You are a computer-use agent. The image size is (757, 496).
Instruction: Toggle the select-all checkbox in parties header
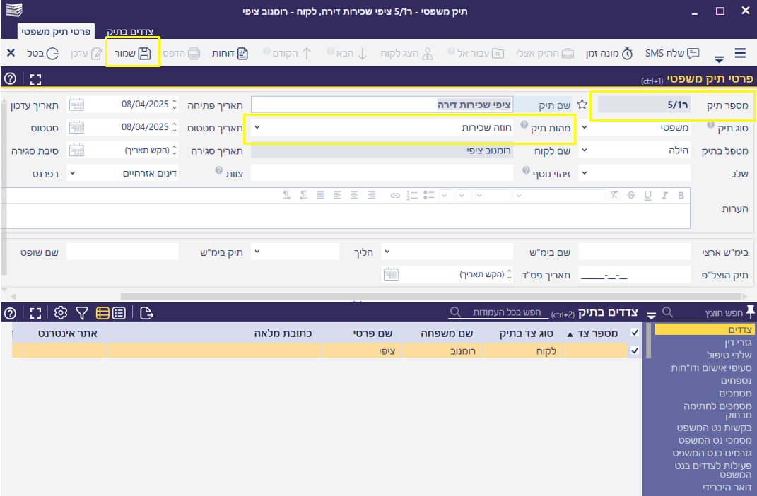(x=635, y=333)
